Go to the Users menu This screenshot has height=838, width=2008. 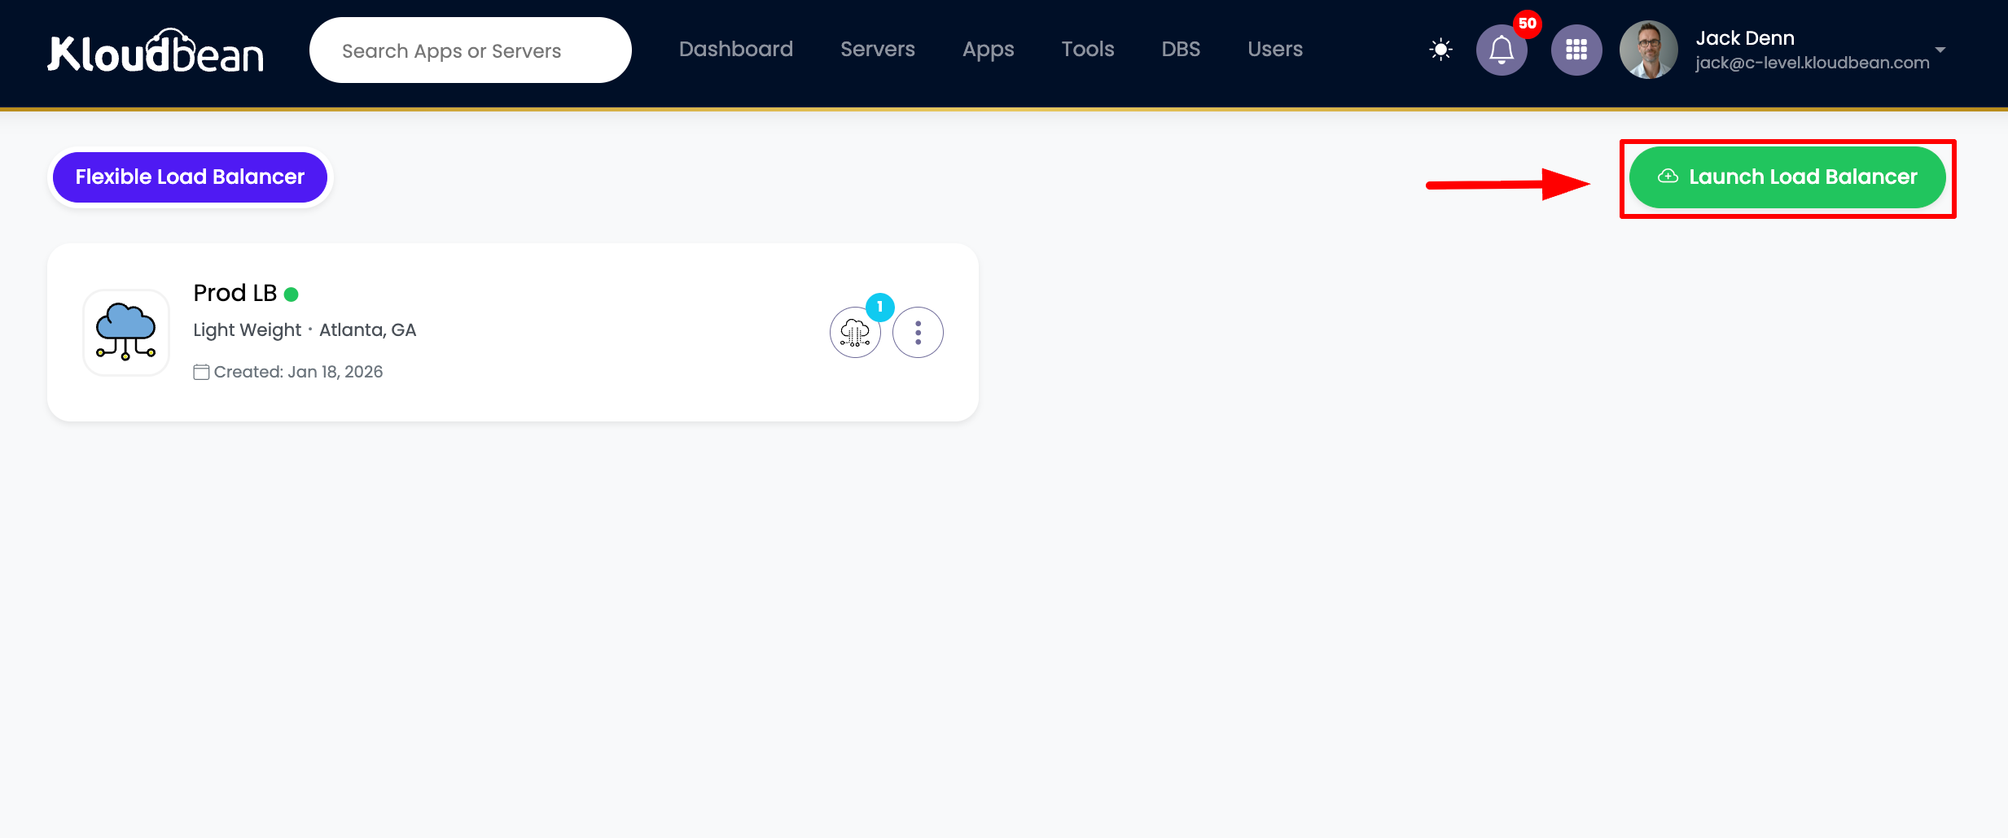coord(1275,50)
